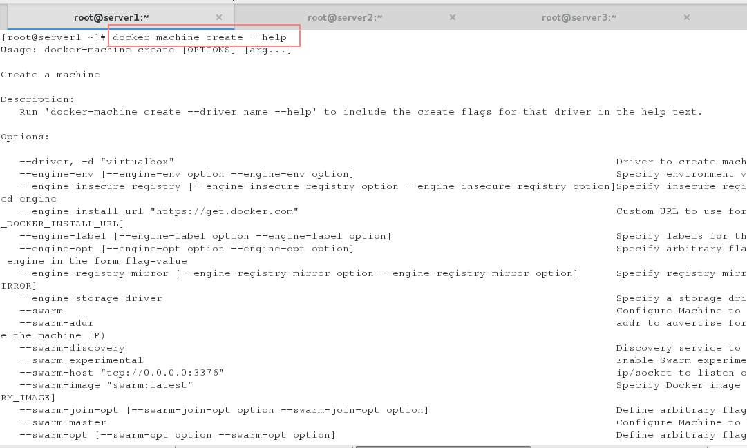Click the '--engine-insecure-registry' option line
The width and height of the screenshot is (747, 448).
[x=317, y=186]
